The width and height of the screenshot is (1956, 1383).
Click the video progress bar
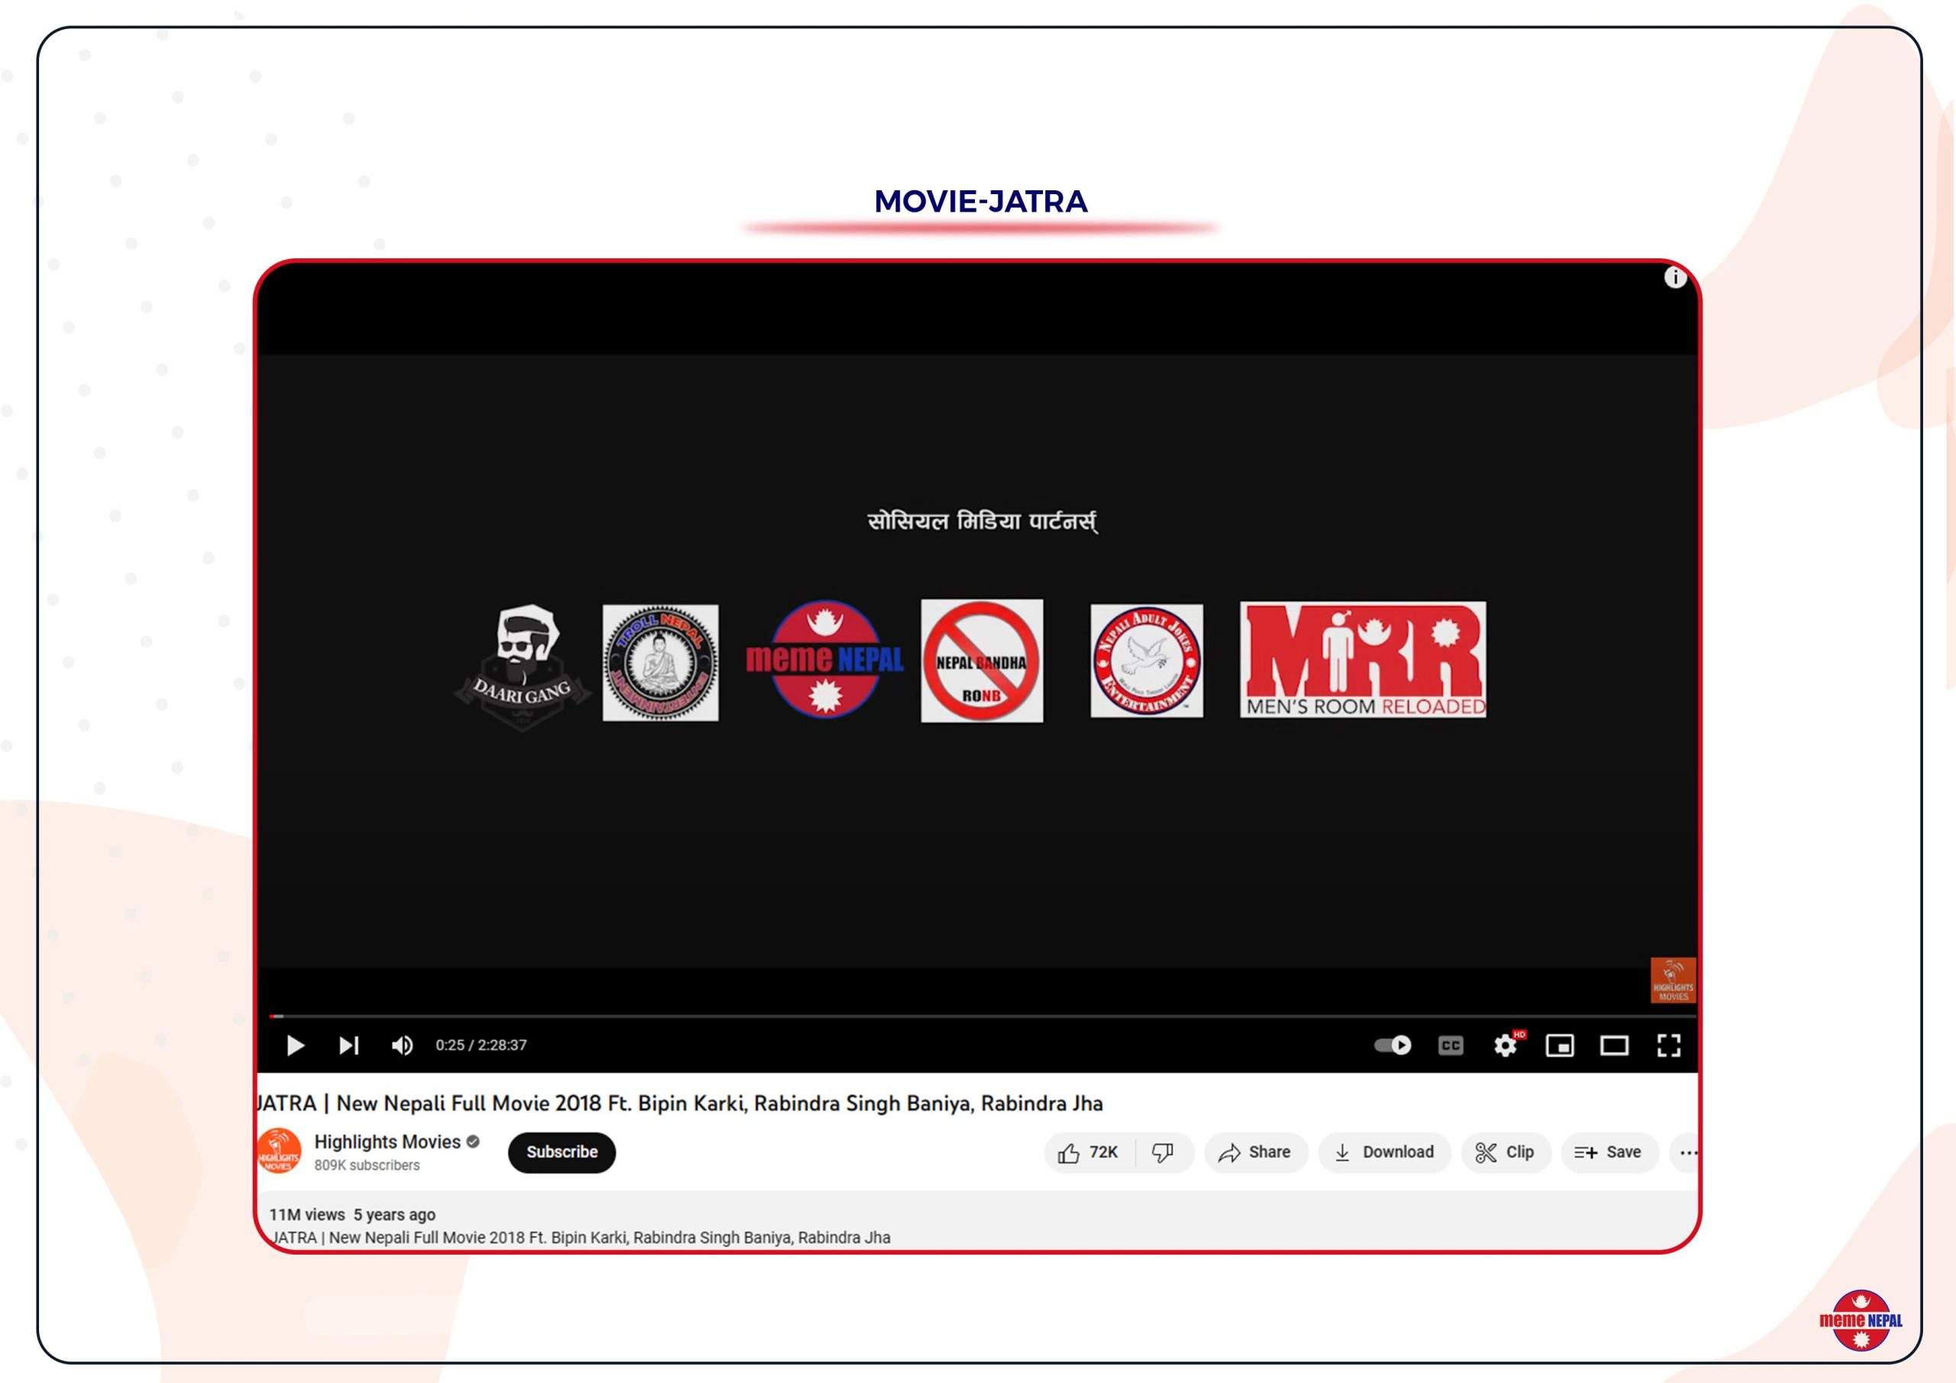(980, 1015)
